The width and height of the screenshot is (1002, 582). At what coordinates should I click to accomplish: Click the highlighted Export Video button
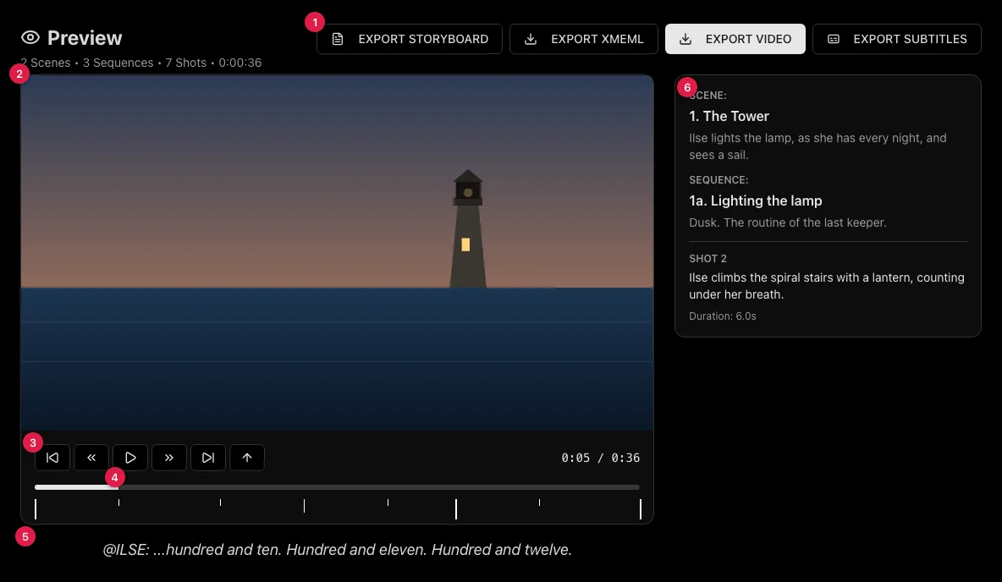pos(735,39)
